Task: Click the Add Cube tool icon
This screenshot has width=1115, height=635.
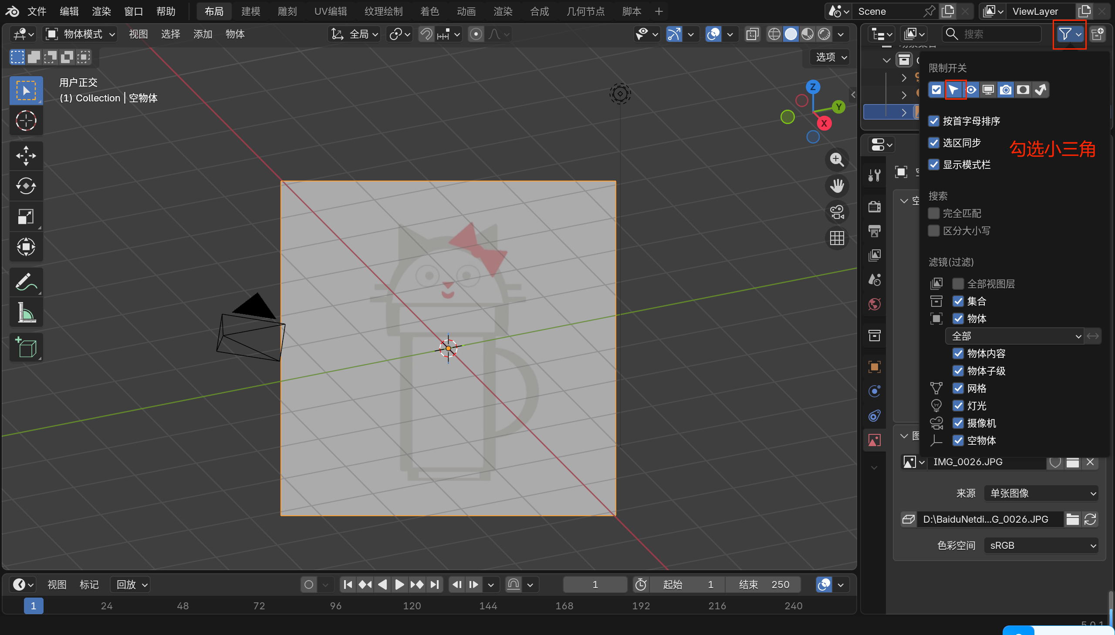Action: pos(26,348)
